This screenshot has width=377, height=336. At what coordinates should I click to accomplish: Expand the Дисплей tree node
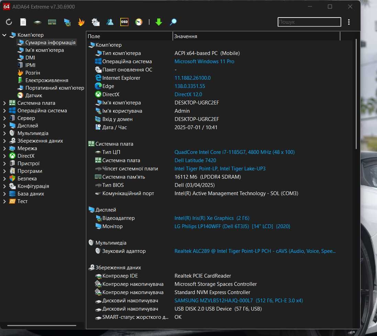pos(4,126)
